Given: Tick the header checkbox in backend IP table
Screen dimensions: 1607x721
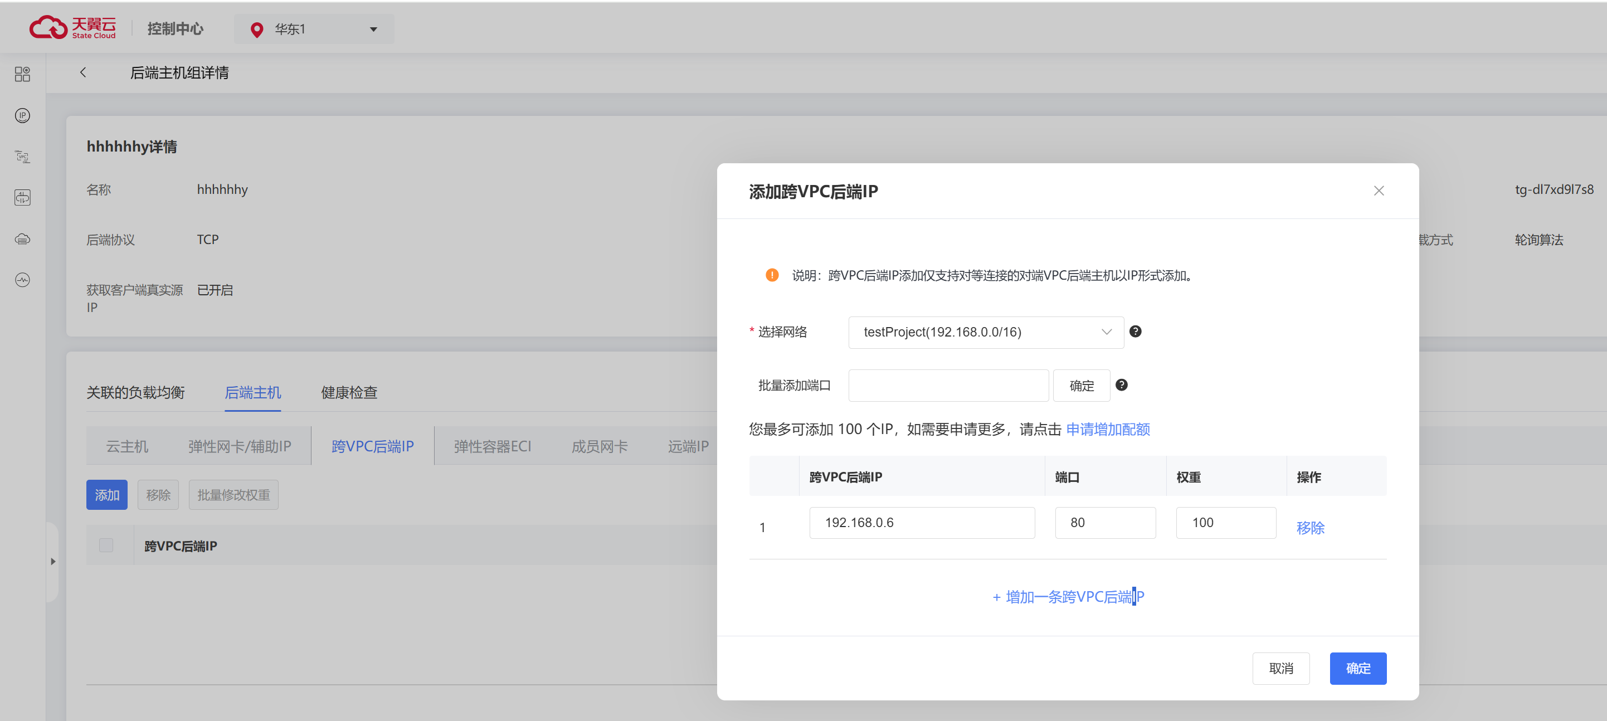Looking at the screenshot, I should point(106,545).
